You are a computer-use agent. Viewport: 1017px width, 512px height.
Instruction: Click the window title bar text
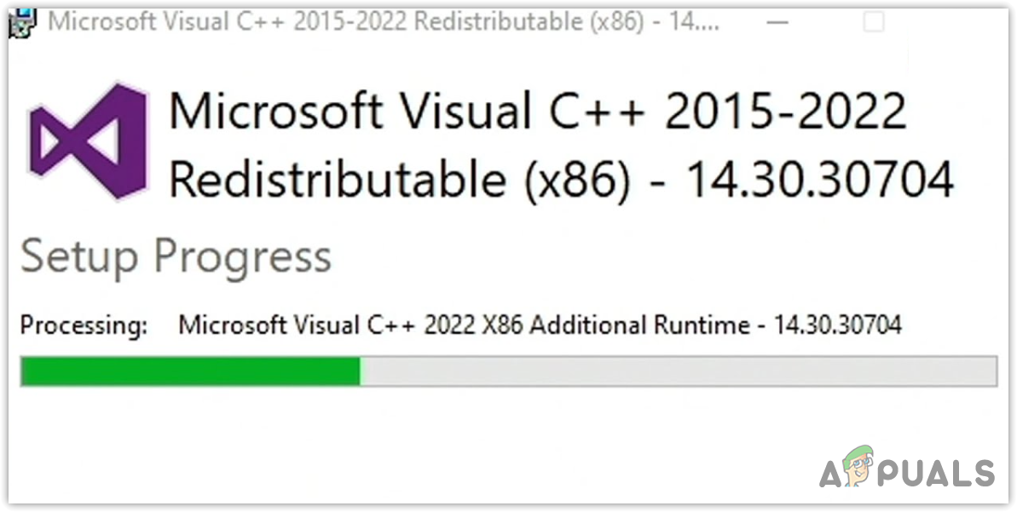(x=384, y=22)
